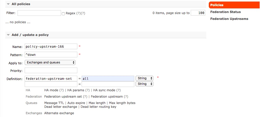This screenshot has height=117, width=265.
Task: Open the second definition String type dropdown
Action: pyautogui.click(x=144, y=84)
